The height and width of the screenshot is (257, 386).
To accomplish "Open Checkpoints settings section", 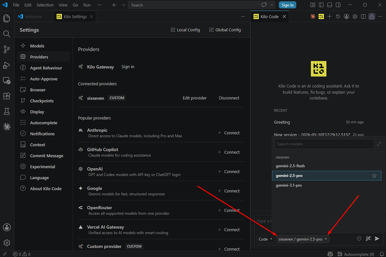I will coord(44,101).
